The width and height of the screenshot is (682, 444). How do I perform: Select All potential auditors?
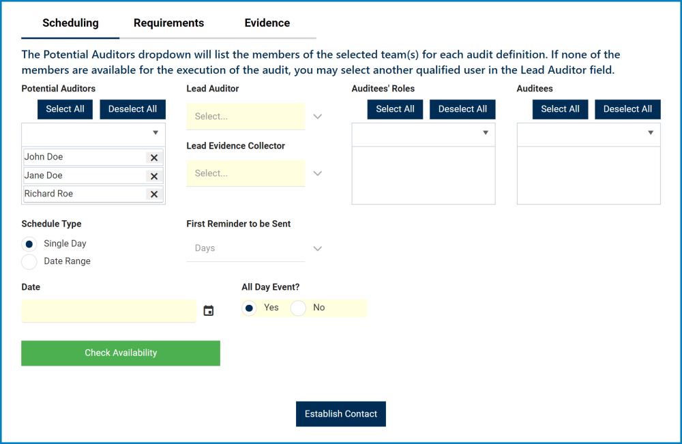tap(65, 109)
